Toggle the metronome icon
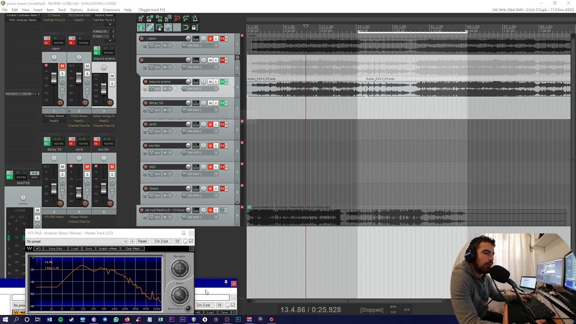Screen dimensions: 576x324 pos(195,18)
